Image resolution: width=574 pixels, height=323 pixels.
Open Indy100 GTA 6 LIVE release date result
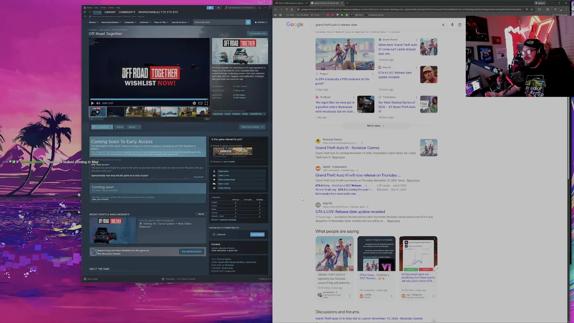point(350,212)
